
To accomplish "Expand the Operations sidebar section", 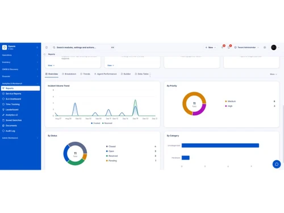I will 20,55.
